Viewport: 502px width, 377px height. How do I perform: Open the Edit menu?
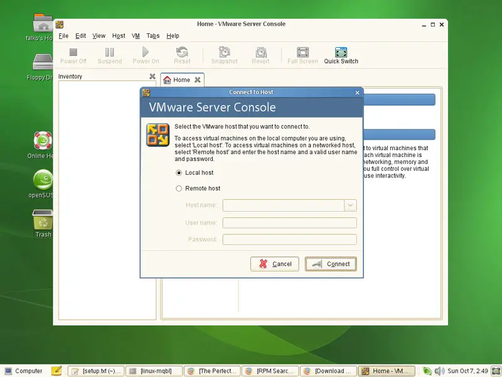click(81, 36)
